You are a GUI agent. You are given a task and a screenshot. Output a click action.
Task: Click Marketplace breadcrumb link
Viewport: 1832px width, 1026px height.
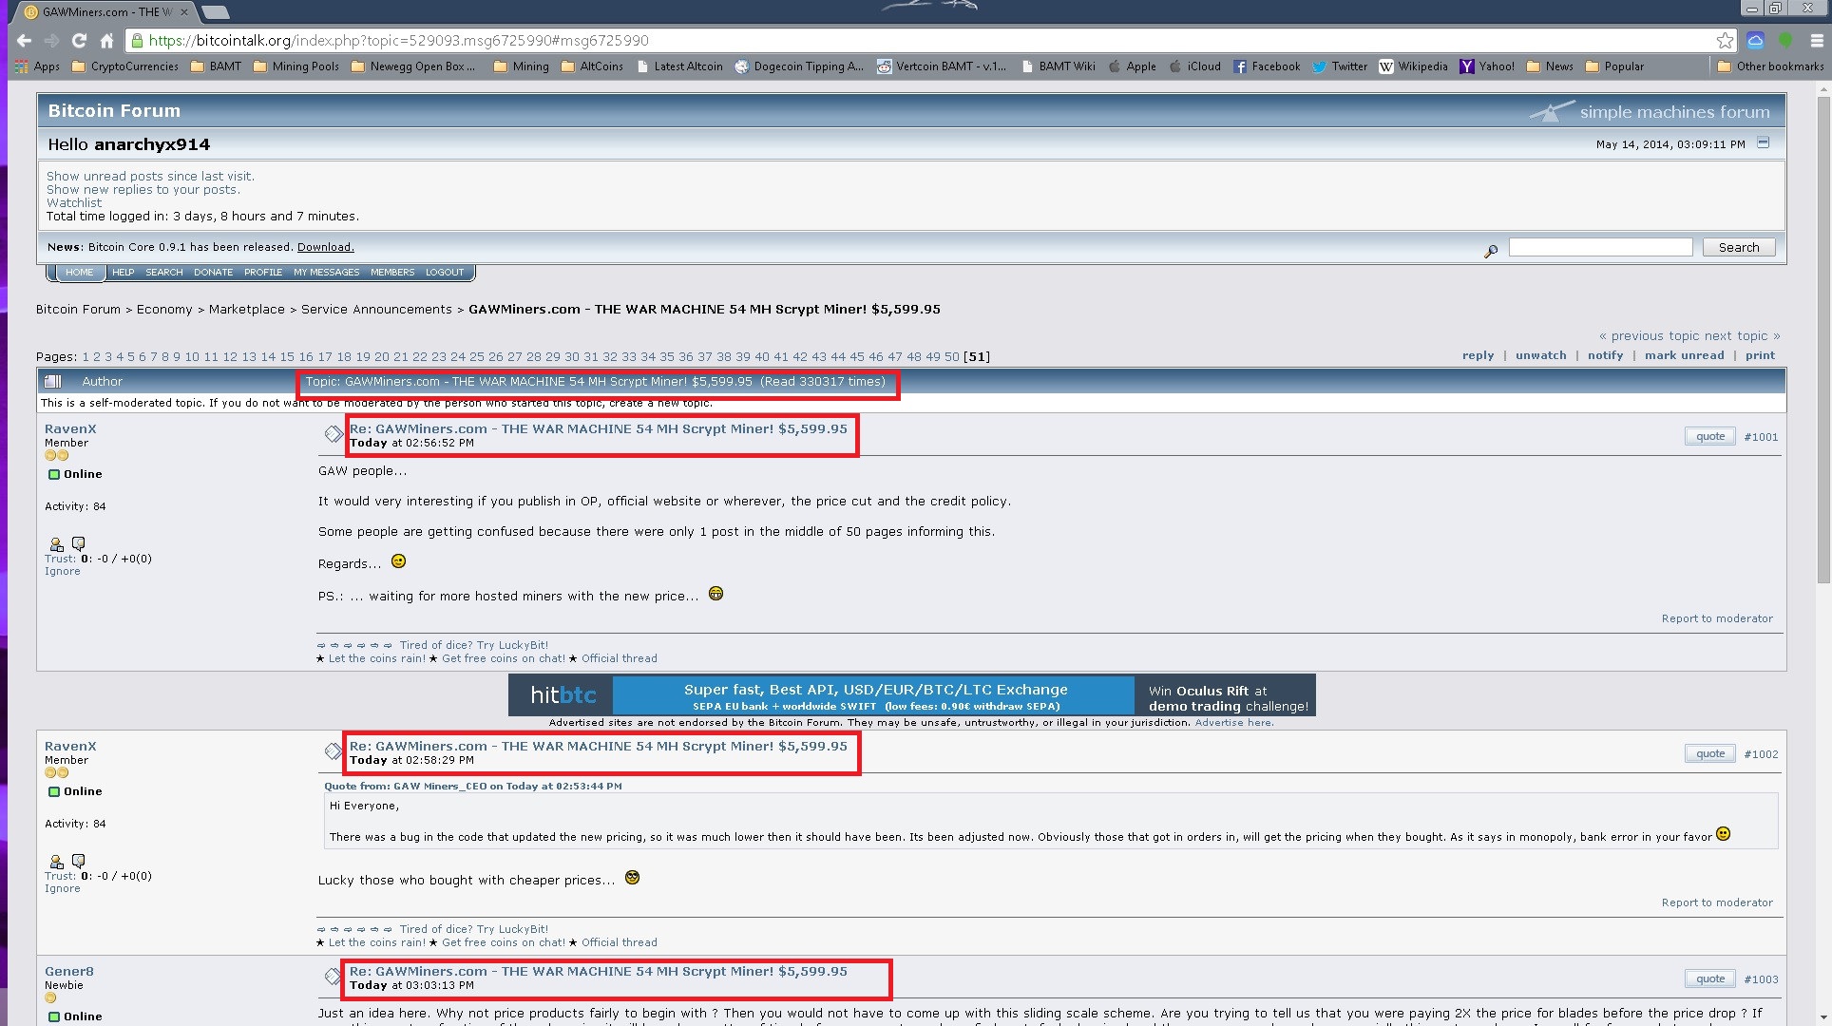coord(247,310)
